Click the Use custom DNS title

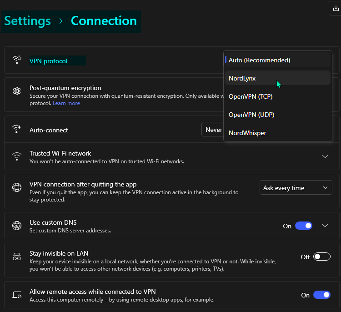pos(53,222)
